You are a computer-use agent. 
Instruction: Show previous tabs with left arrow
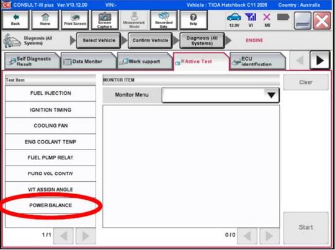(x=300, y=60)
